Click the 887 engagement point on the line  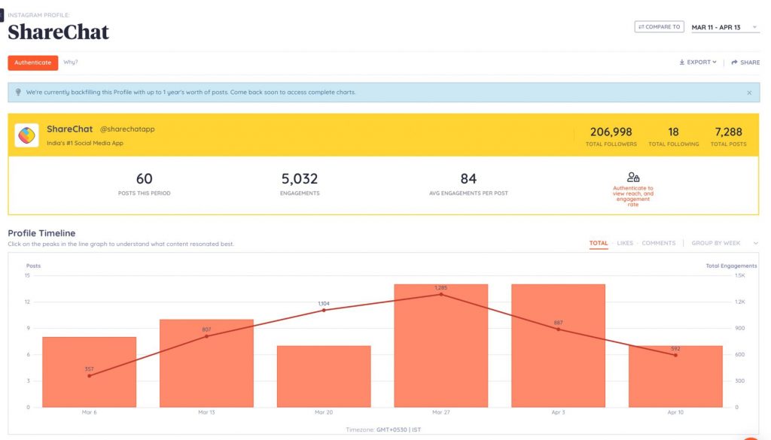(558, 329)
